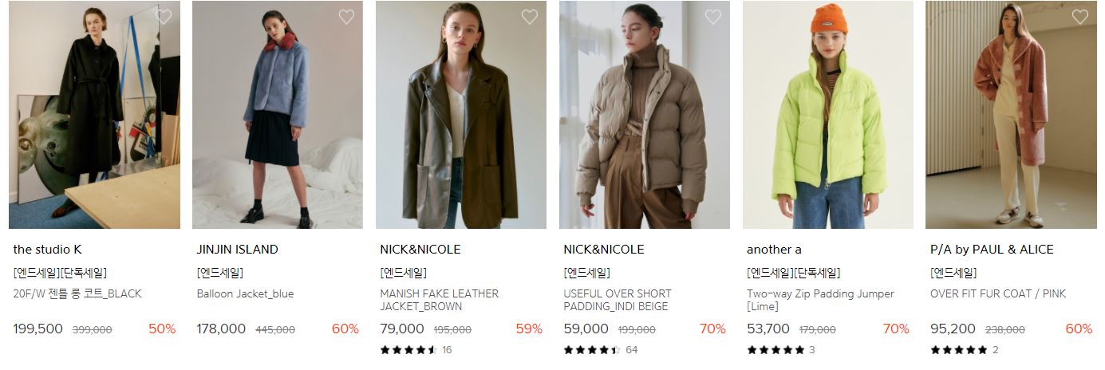Open the lime green padding jumper image
1105x370 pixels.
(x=828, y=115)
